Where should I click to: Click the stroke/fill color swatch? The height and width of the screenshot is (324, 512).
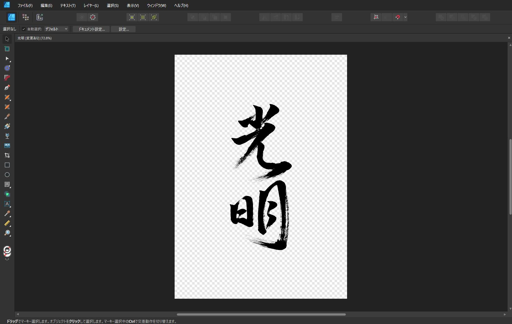point(7,251)
